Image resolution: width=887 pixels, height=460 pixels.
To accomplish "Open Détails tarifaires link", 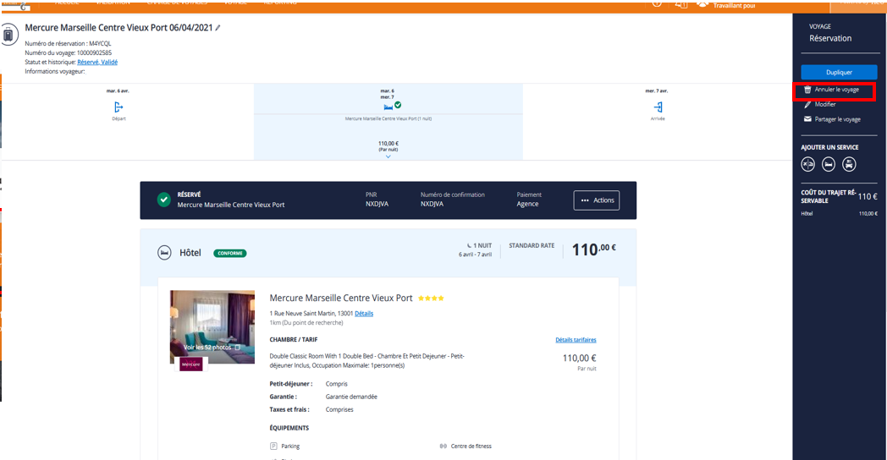I will pyautogui.click(x=576, y=340).
